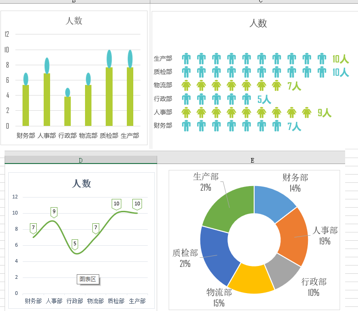
Task: Click the 10 label above 质检部 point
Action: coord(116,204)
